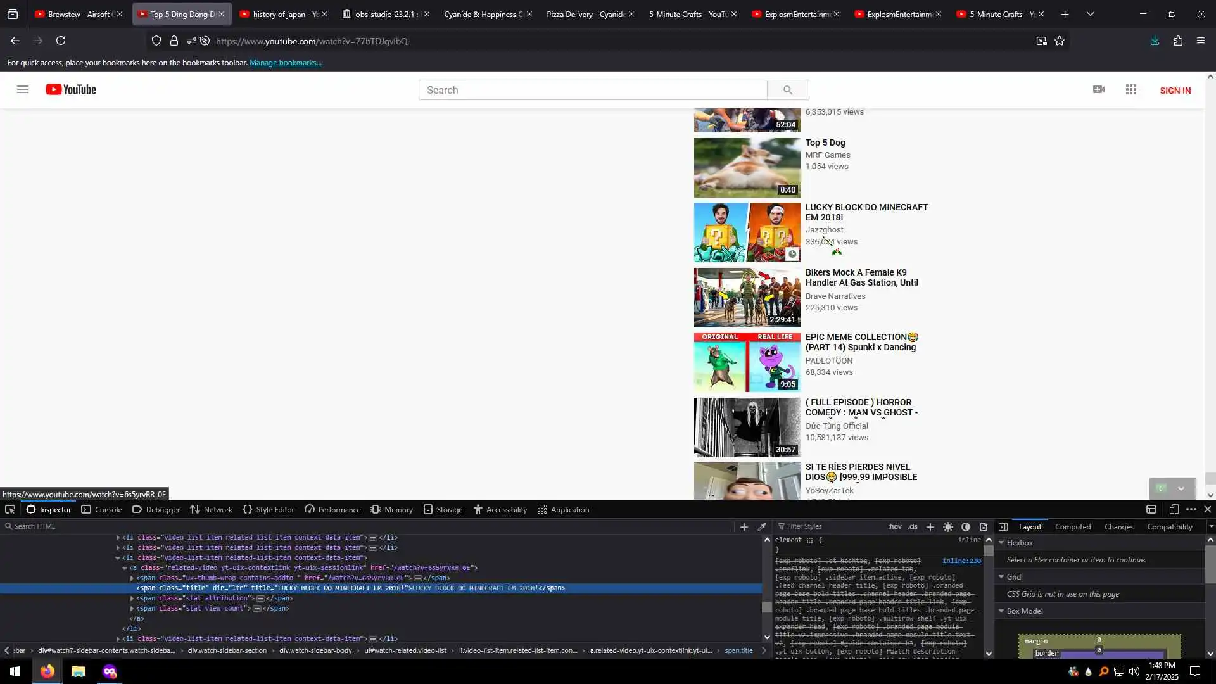Image resolution: width=1216 pixels, height=684 pixels.
Task: Open the YouTube apps grid icon
Action: click(x=1131, y=90)
